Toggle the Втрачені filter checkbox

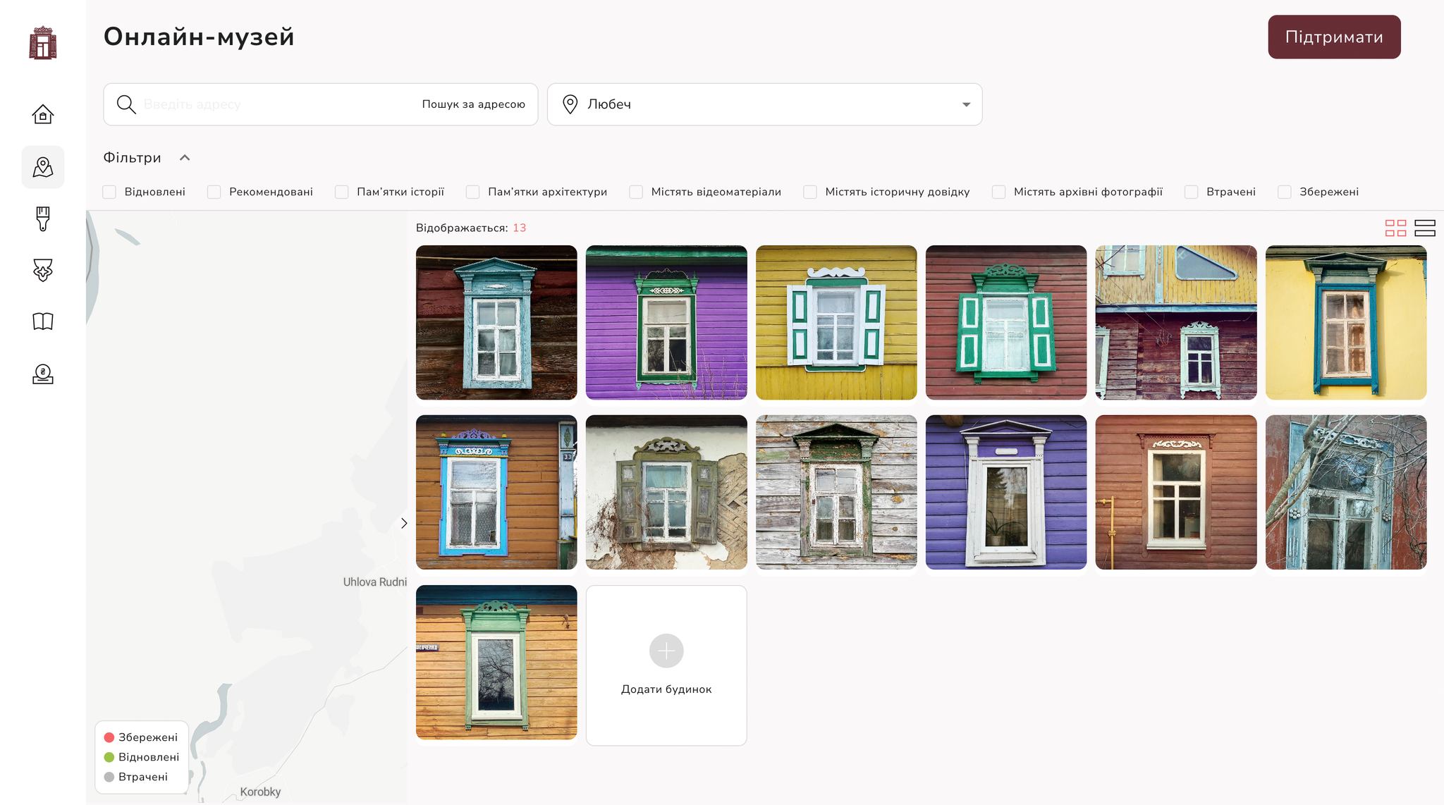tap(1192, 192)
